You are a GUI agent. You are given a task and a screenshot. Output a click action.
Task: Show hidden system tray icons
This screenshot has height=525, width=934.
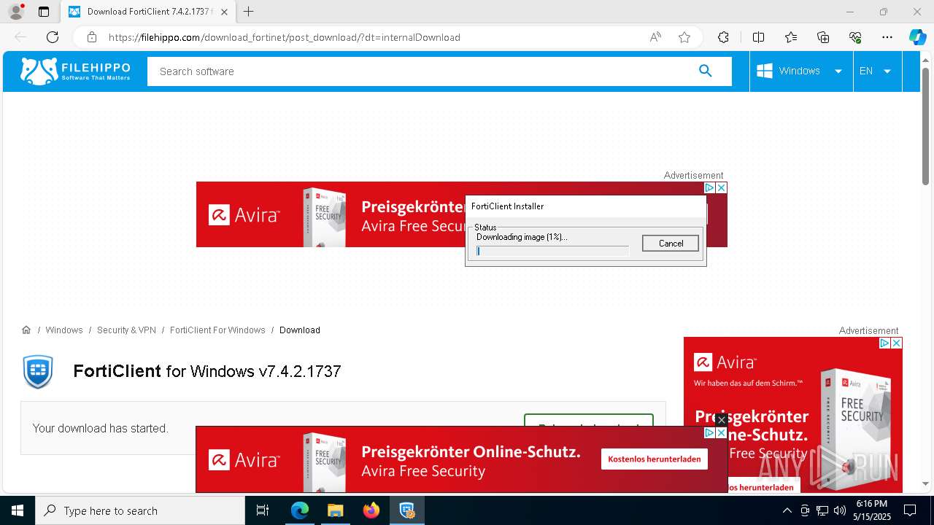[x=787, y=510]
